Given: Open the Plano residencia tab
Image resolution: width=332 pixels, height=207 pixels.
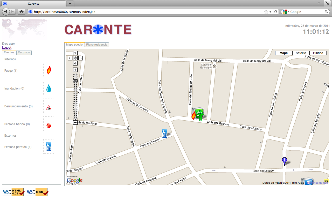Looking at the screenshot, I should pyautogui.click(x=97, y=45).
